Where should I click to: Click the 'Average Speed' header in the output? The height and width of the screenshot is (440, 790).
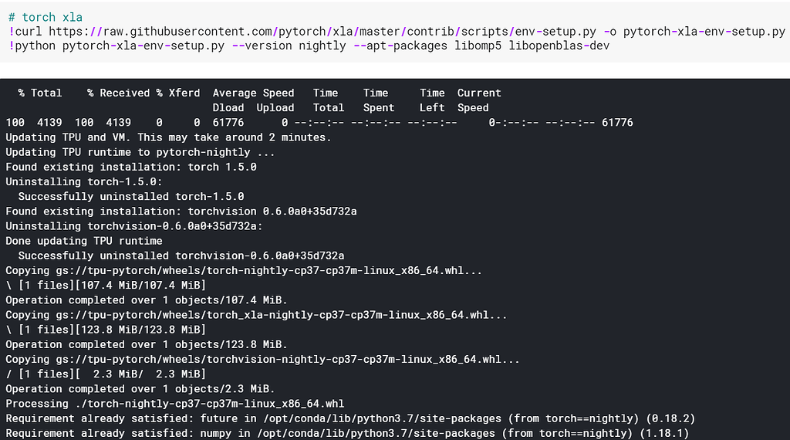(253, 93)
